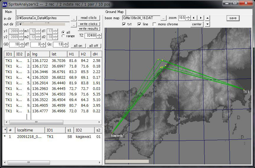Image resolution: width=255 pixels, height=168 pixels.
Task: Select the range radio button
Action: click(x=63, y=36)
